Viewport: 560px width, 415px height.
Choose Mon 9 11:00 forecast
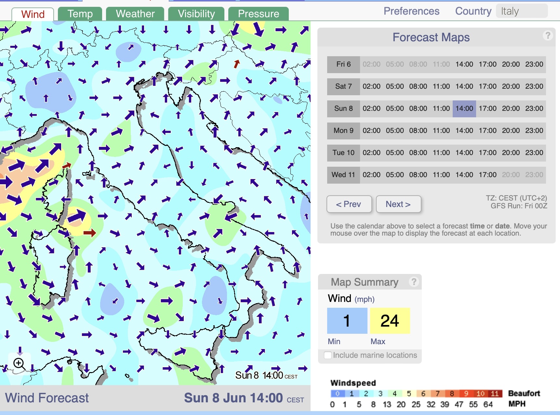coord(441,131)
